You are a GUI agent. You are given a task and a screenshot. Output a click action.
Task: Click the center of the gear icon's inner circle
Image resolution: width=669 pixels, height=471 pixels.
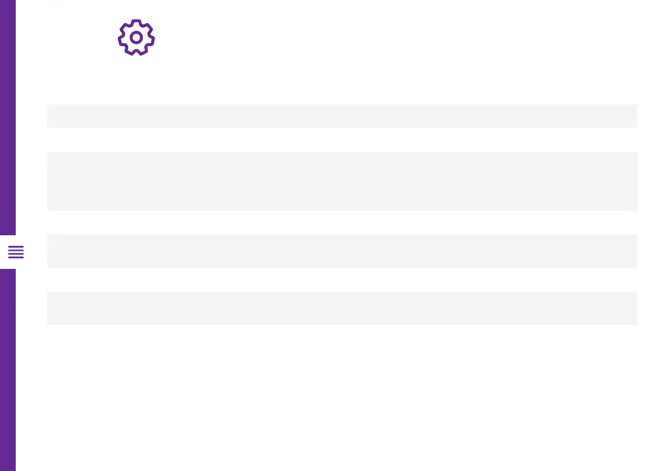coord(136,38)
